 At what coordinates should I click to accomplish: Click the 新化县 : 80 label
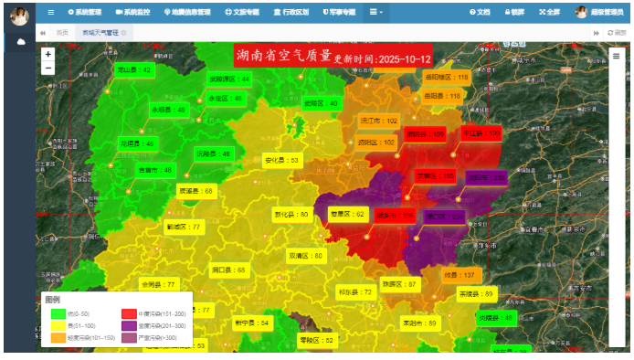(292, 215)
